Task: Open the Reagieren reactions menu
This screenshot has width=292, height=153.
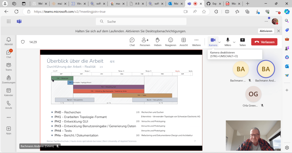Action: 170,42
